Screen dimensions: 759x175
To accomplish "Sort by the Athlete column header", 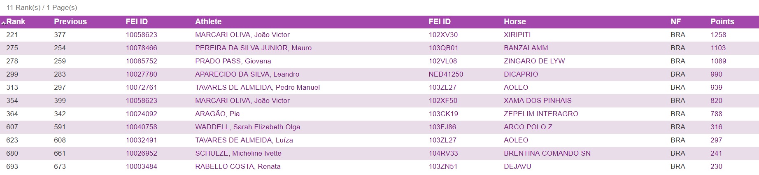I will pyautogui.click(x=208, y=22).
